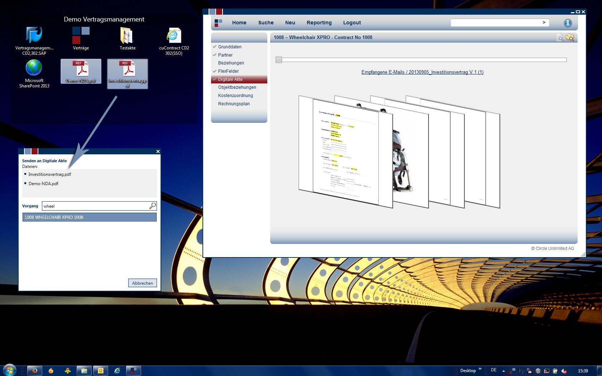Toggle the checkmark beside Partner
Image resolution: width=602 pixels, height=376 pixels.
tap(214, 55)
